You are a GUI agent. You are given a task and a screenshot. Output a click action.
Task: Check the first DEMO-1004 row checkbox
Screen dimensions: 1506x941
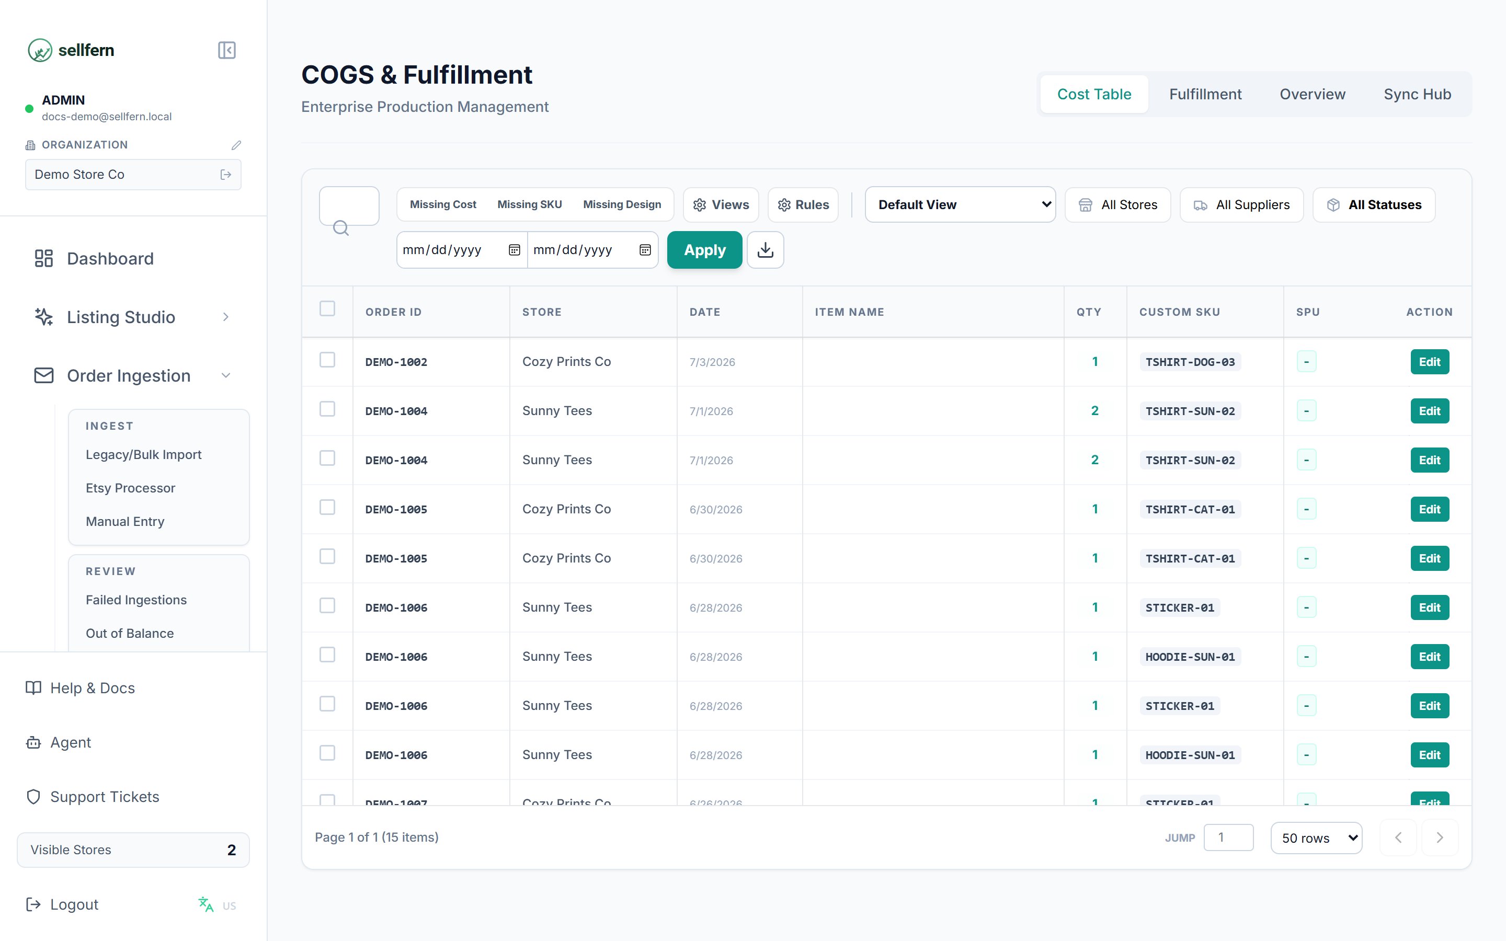(327, 409)
